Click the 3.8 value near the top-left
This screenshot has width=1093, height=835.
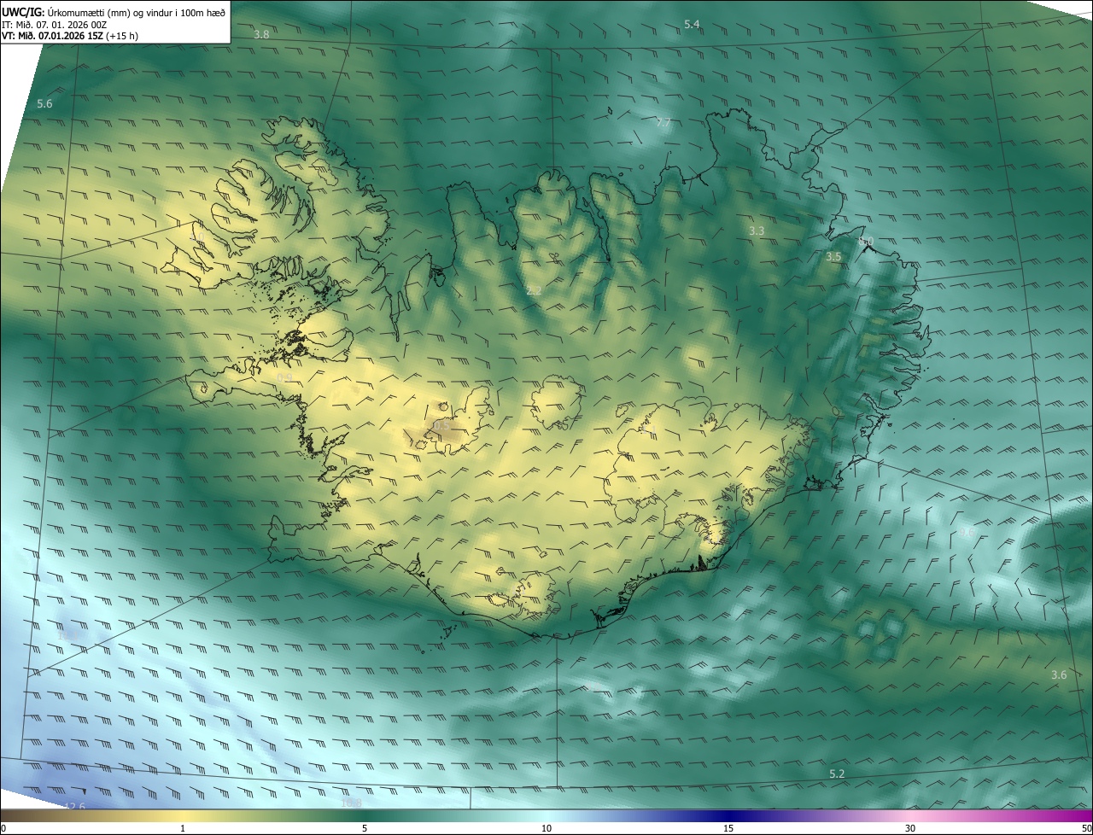(x=262, y=34)
